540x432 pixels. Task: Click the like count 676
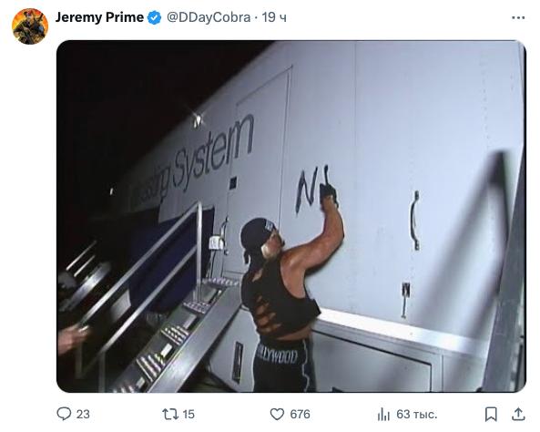tap(300, 414)
